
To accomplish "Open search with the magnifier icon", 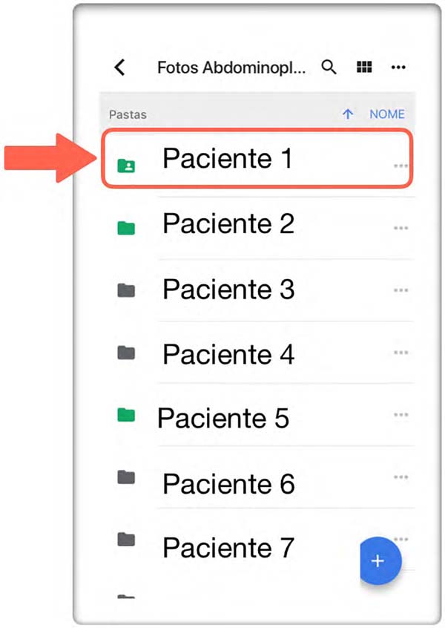I will [329, 67].
